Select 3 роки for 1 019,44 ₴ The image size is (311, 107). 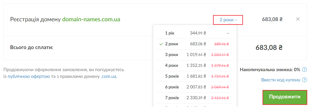point(195,55)
